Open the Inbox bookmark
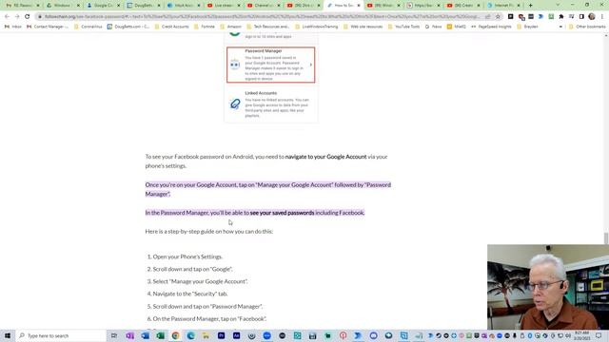This screenshot has height=342, width=609. [x=12, y=27]
